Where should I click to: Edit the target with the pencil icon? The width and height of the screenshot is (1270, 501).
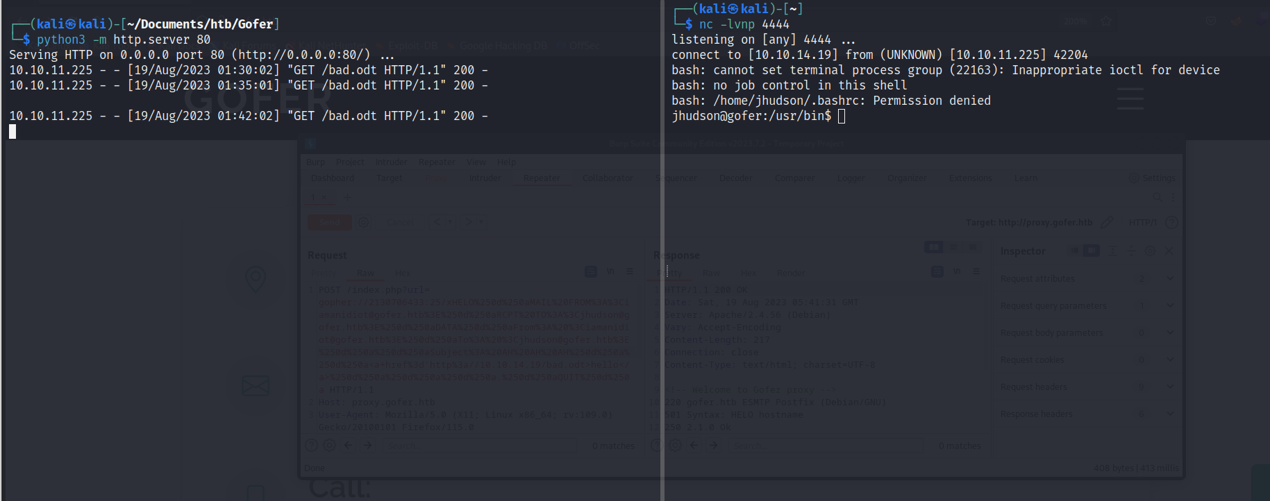tap(1107, 222)
